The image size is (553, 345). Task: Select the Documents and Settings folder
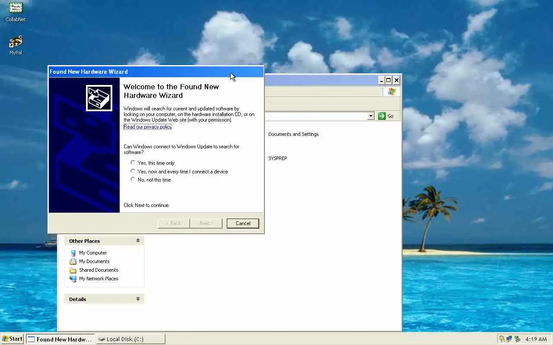pos(293,134)
